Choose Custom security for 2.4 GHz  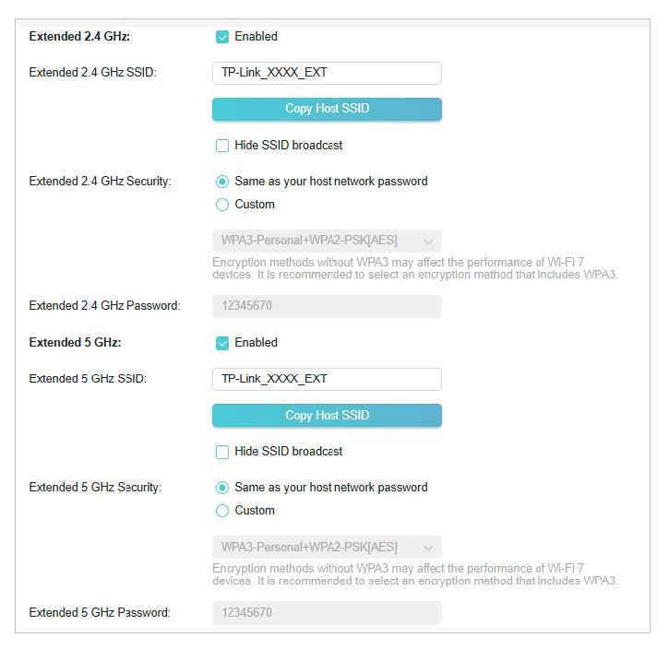click(222, 205)
